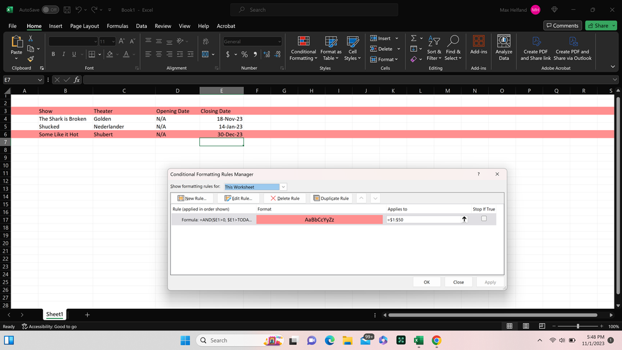Toggle the AutoSave switch

click(50, 9)
